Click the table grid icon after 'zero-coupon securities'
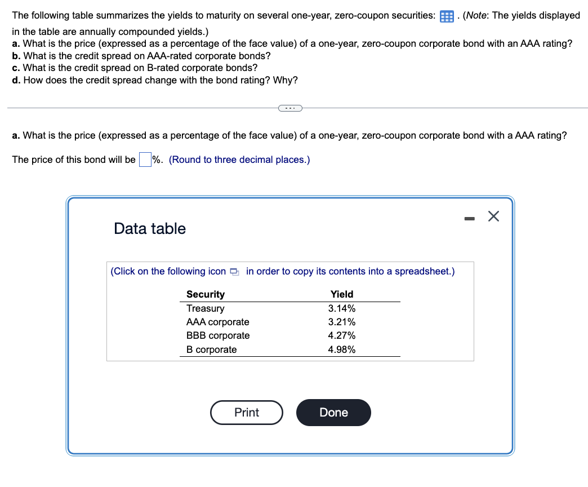 coord(447,16)
